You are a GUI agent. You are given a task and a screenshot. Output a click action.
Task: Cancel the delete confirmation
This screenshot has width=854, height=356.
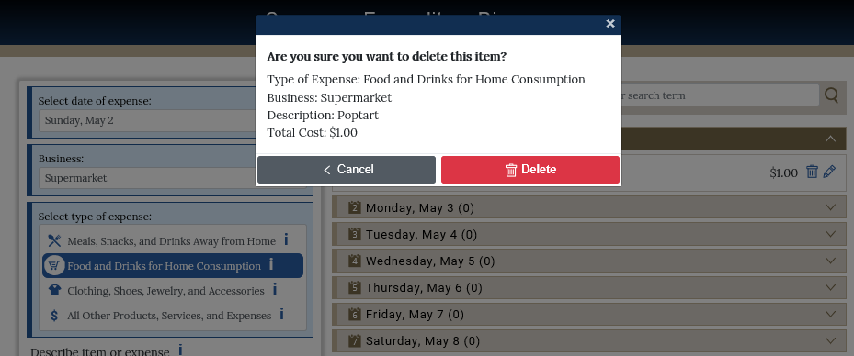347,170
